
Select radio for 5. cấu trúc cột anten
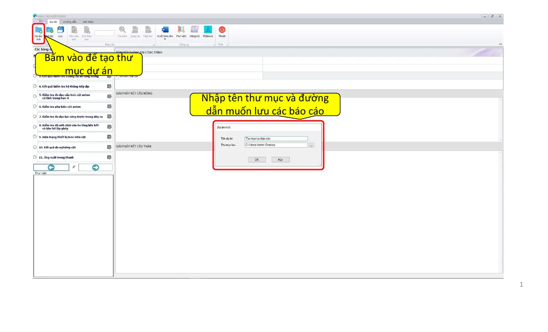(35, 96)
